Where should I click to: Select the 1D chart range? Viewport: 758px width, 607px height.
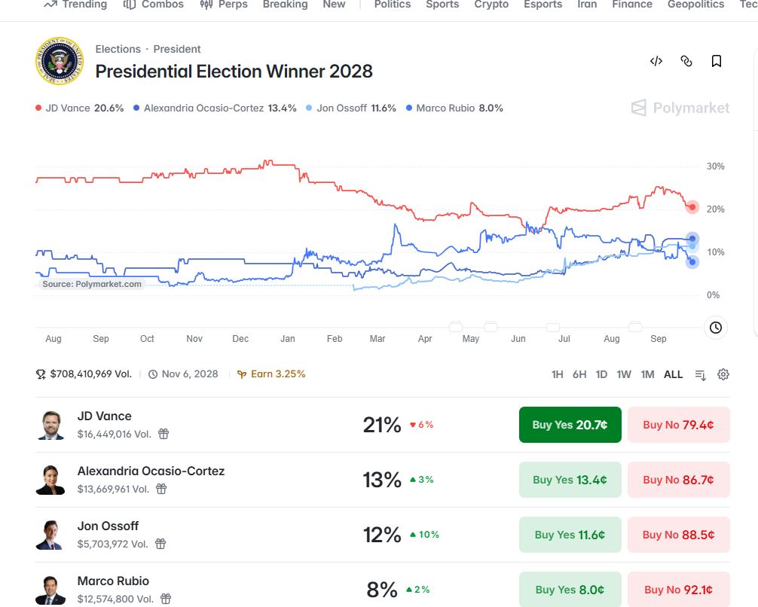tap(601, 374)
